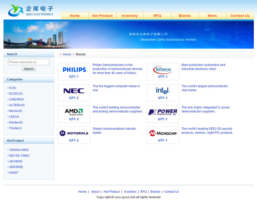
Task: Switch to the RFQ tab
Action: (x=157, y=16)
